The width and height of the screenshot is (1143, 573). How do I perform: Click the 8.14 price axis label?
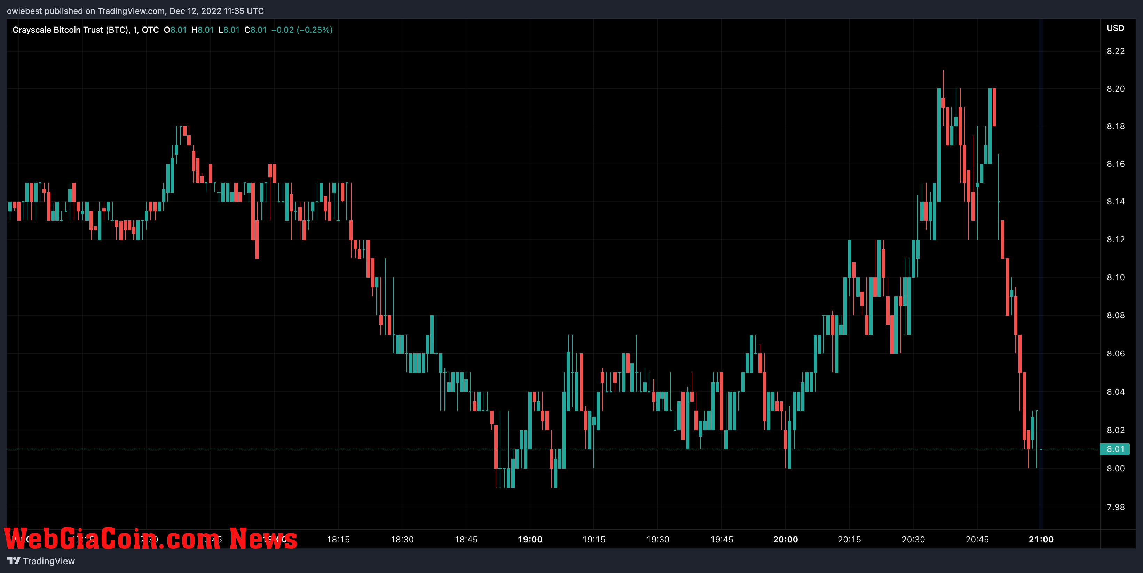click(1116, 202)
